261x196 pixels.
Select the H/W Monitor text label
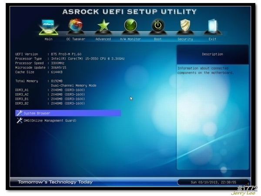(x=130, y=39)
